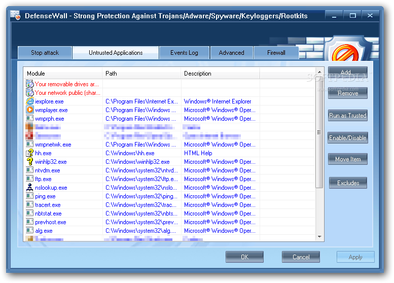
Task: Click the ping.exe row icon
Action: coord(29,196)
